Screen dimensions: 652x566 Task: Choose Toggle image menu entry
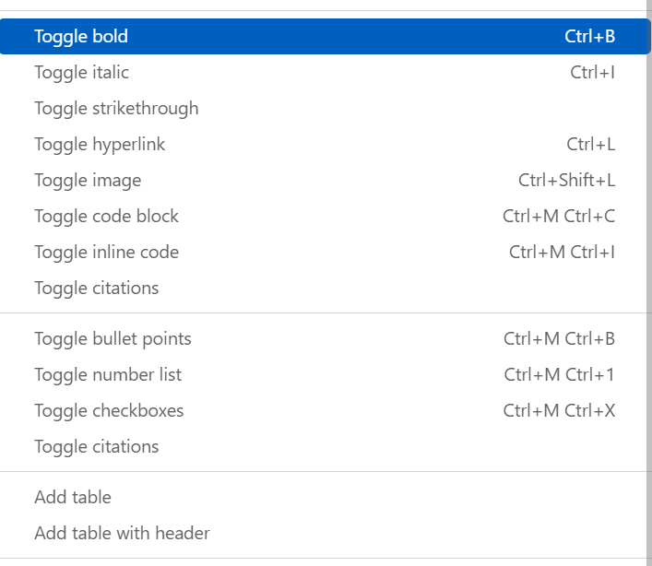[88, 181]
